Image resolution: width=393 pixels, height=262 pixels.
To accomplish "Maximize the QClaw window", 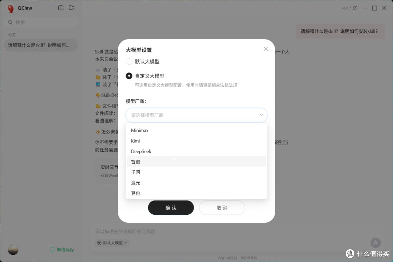I will click(374, 8).
